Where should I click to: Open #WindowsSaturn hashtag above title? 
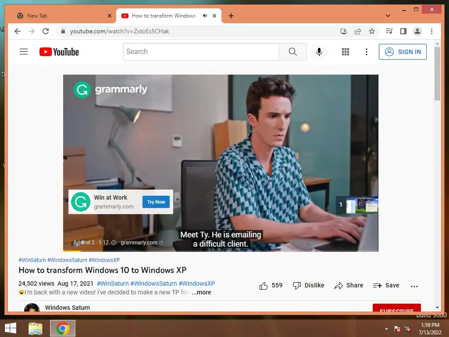pos(67,260)
